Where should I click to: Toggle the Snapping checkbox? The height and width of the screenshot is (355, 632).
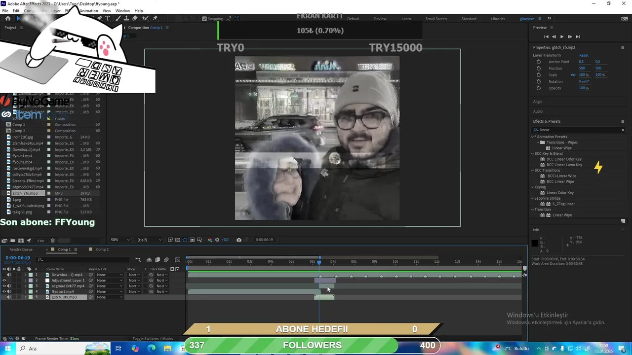[x=204, y=19]
